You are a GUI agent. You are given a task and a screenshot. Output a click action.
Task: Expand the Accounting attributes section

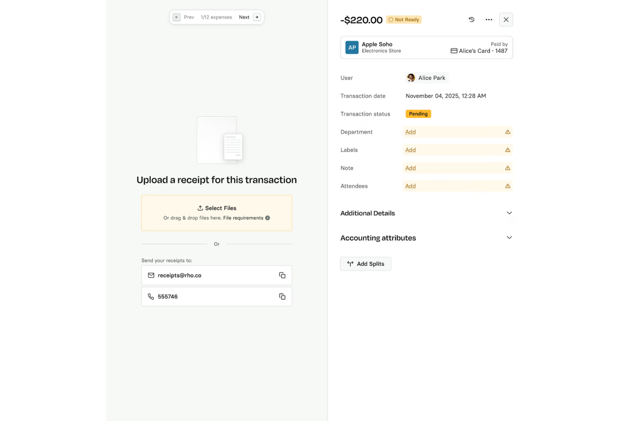pos(509,238)
